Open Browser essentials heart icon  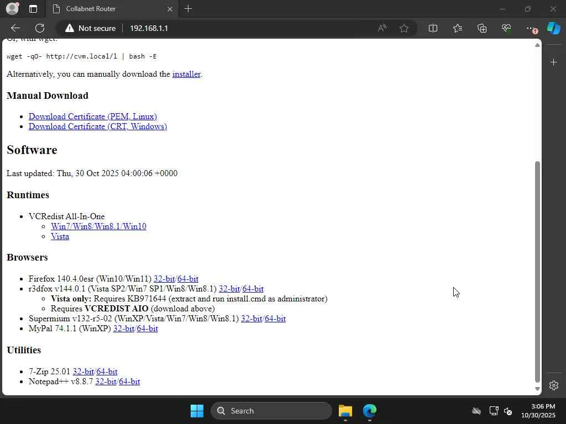pos(506,28)
